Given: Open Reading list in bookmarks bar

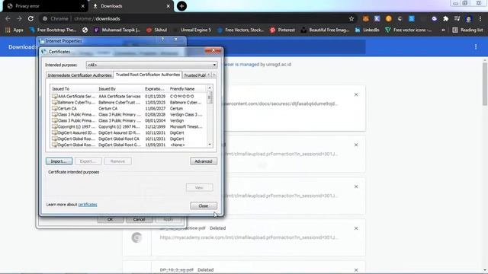Looking at the screenshot, I should tap(467, 30).
